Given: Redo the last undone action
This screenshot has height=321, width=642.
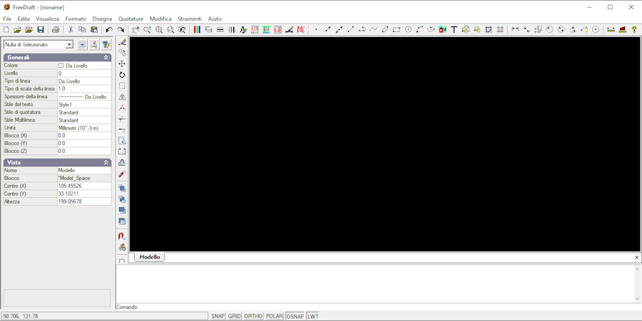Looking at the screenshot, I should click(121, 29).
